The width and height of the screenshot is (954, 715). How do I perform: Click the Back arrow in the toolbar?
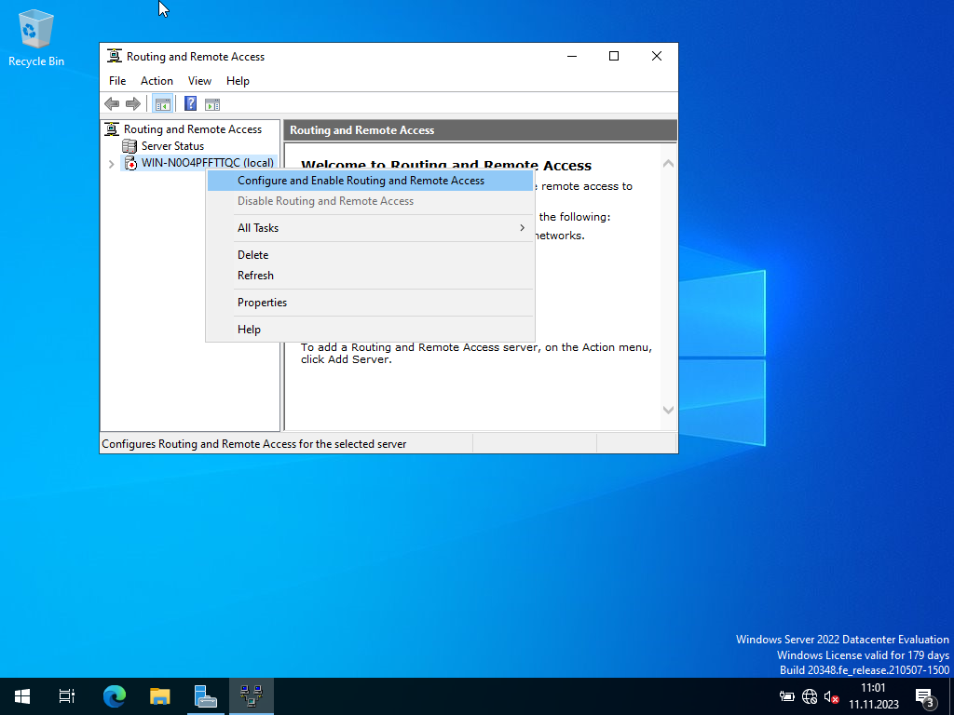tap(112, 104)
